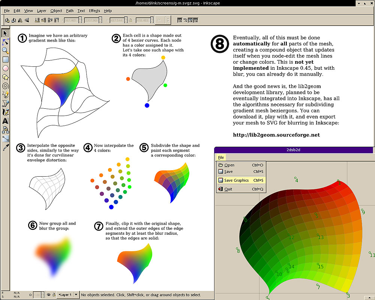
Task: Click the X coordinate spinner arrows
Action: coord(80,20)
